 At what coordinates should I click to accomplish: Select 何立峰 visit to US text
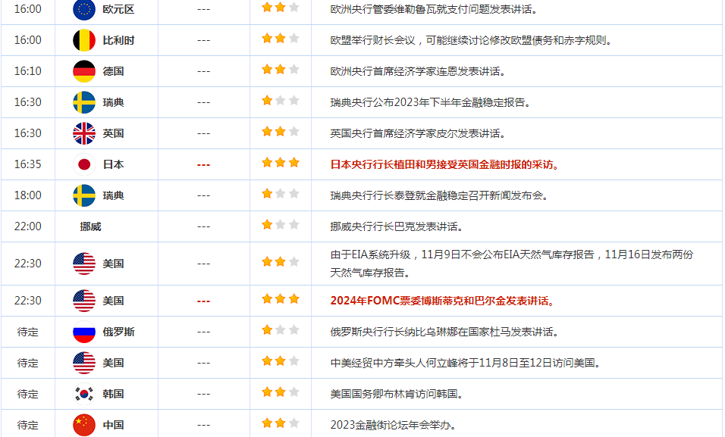point(466,363)
